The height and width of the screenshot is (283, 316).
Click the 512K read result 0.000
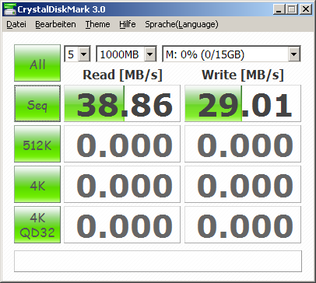[122, 144]
